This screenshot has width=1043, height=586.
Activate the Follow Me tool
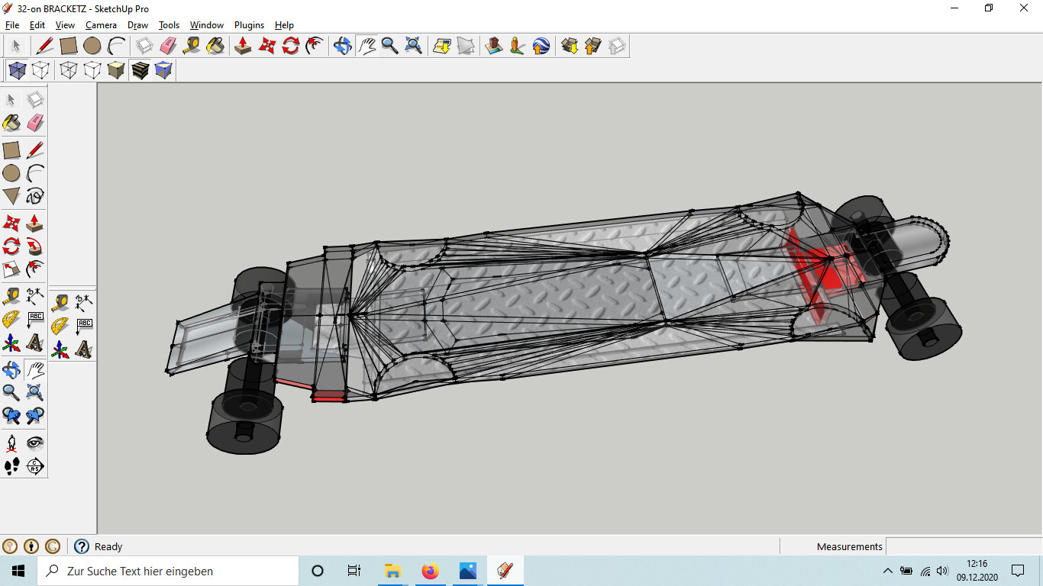click(35, 246)
